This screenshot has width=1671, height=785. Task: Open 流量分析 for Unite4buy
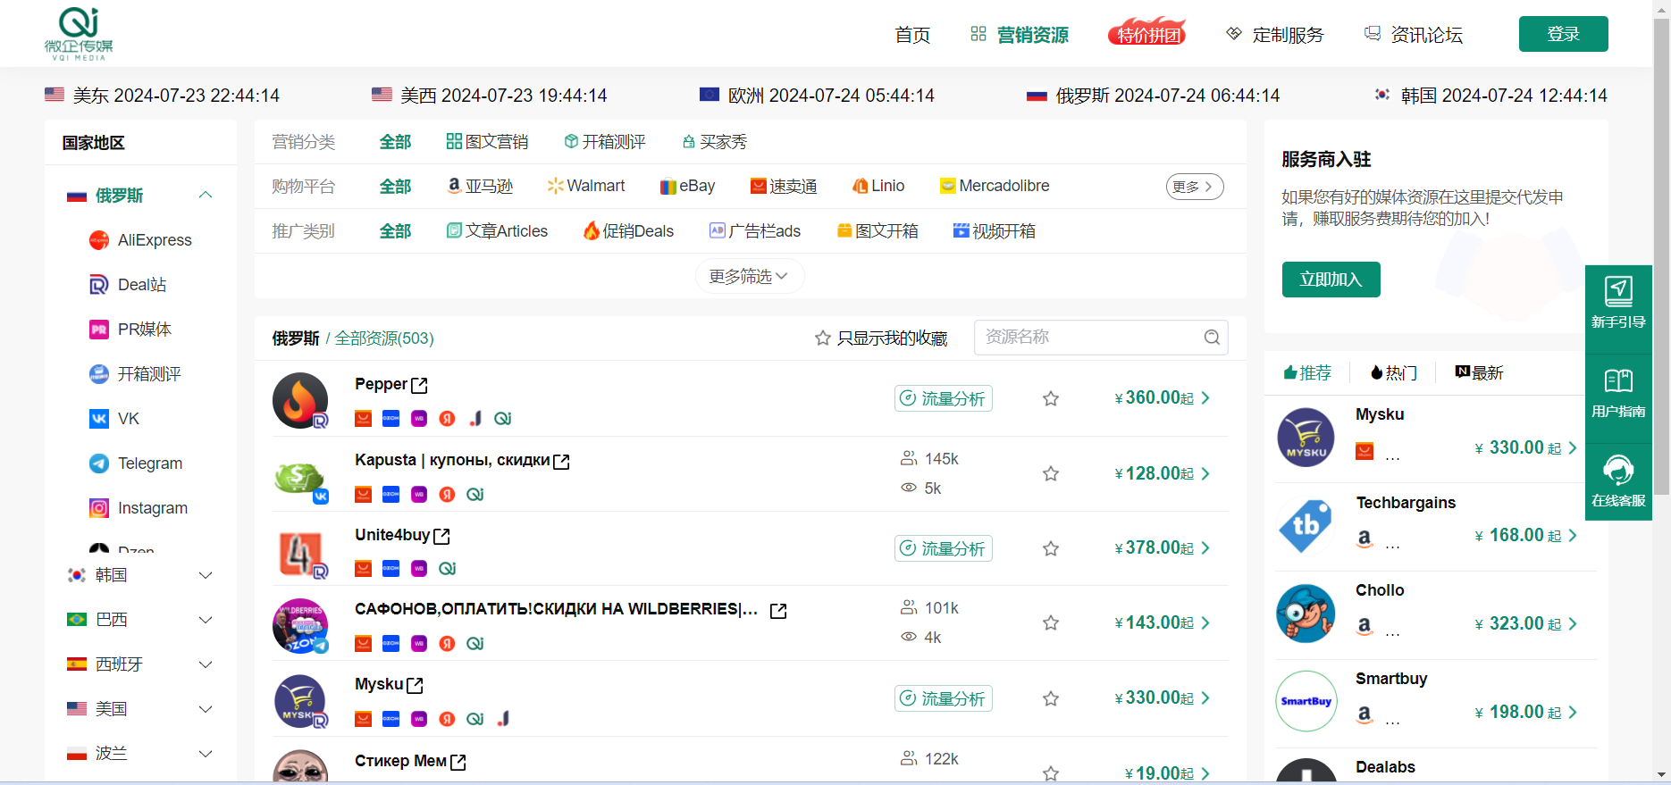pyautogui.click(x=943, y=548)
